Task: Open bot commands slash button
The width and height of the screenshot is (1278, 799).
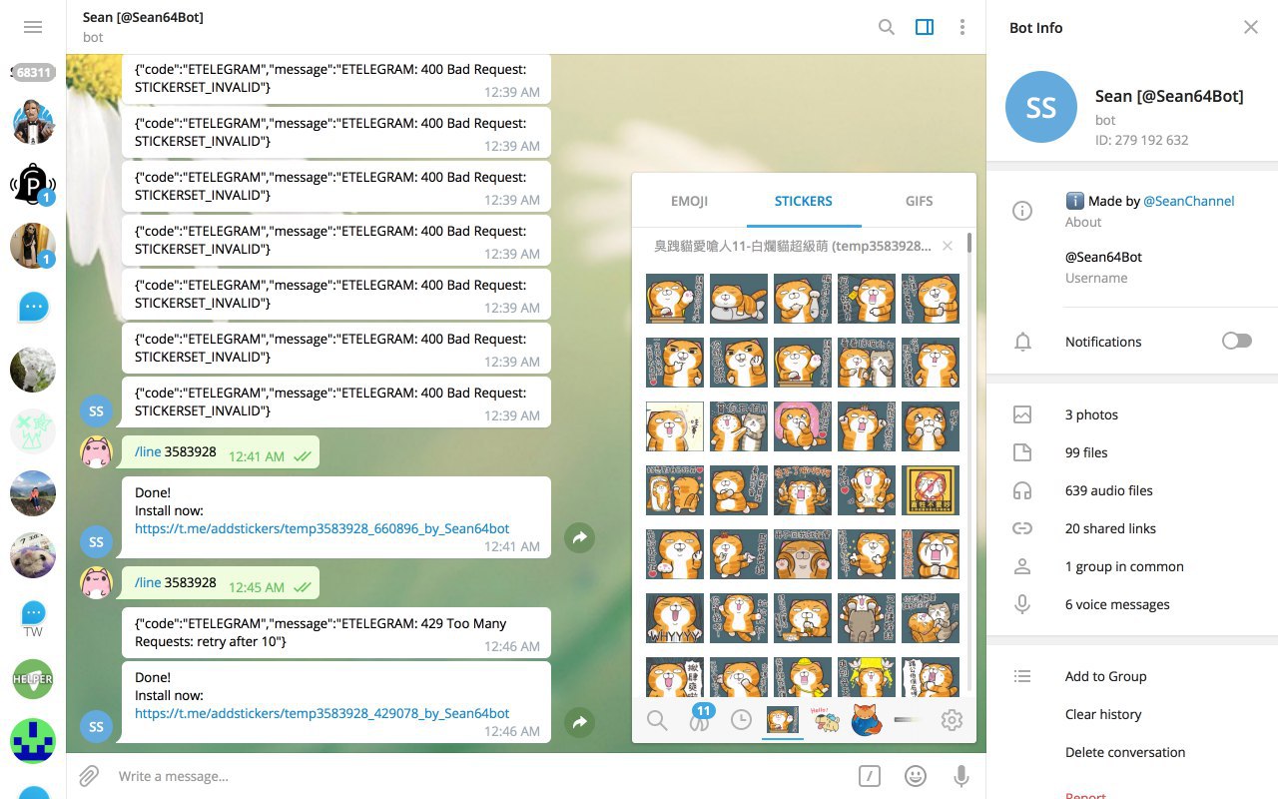Action: pos(870,776)
